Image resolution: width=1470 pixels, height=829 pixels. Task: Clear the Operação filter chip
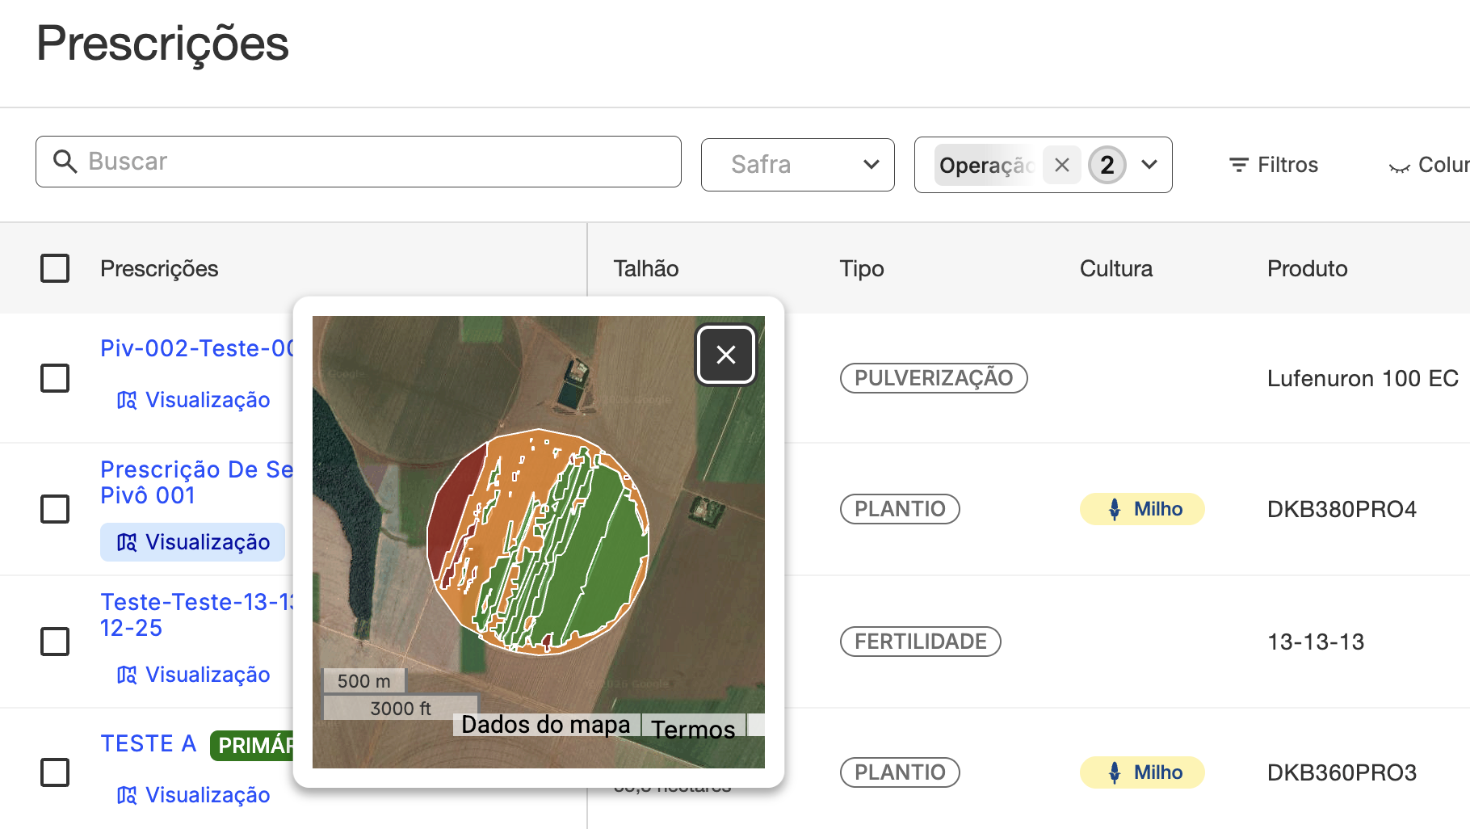pyautogui.click(x=1061, y=165)
